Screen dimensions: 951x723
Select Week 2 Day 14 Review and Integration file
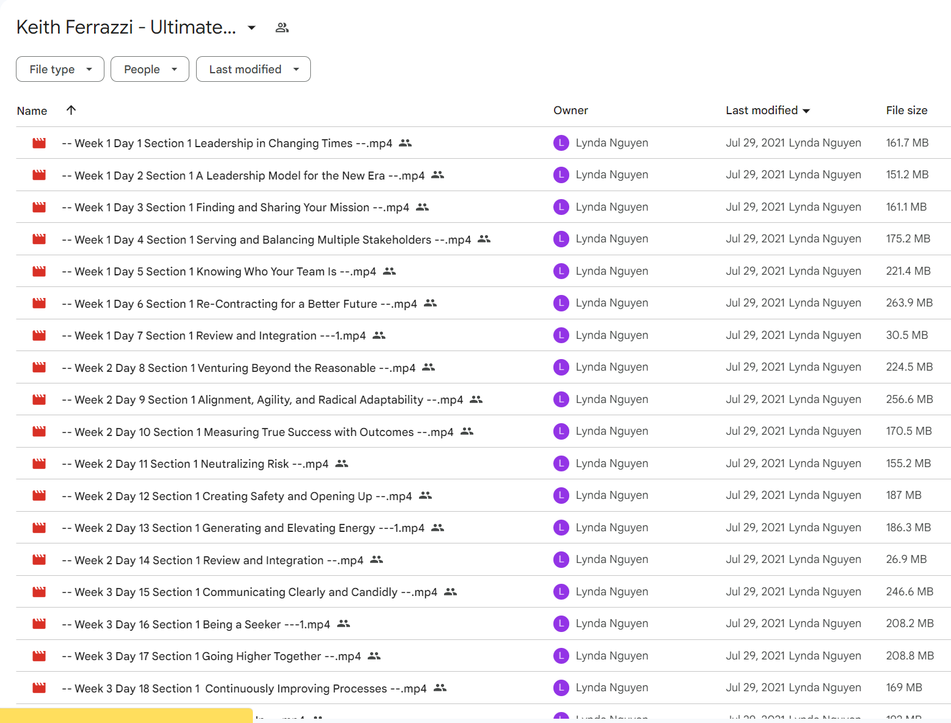click(213, 560)
